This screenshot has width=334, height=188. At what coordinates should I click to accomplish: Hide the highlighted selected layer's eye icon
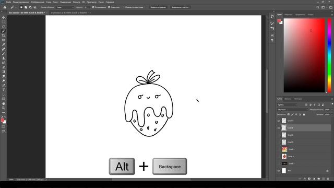(x=278, y=128)
